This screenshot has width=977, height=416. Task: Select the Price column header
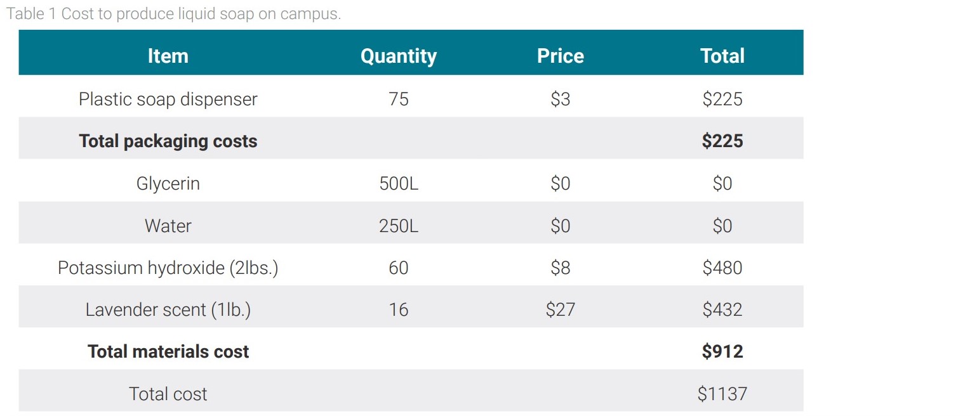tap(560, 56)
